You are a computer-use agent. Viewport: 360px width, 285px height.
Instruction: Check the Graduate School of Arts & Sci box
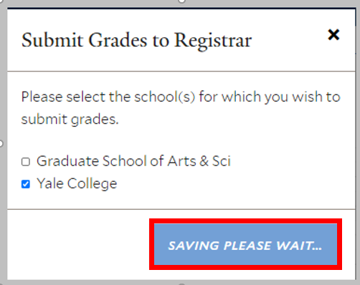[26, 162]
